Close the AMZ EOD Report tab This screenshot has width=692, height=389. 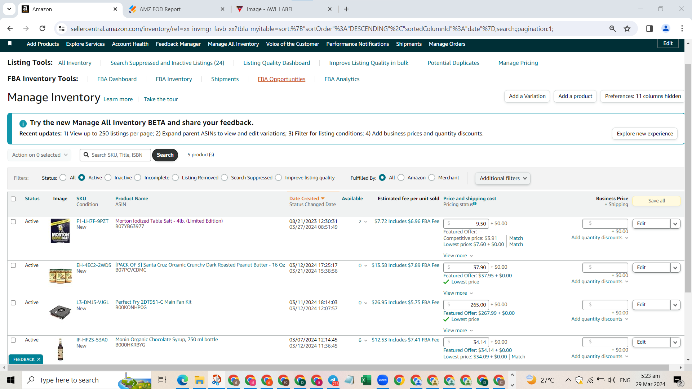pyautogui.click(x=222, y=9)
